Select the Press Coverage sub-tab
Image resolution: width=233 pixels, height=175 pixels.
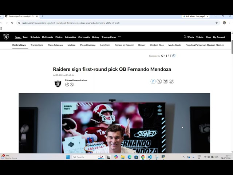click(88, 45)
